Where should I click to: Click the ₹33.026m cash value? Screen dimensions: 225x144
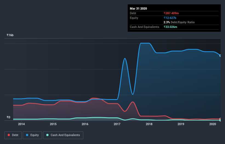170,27
